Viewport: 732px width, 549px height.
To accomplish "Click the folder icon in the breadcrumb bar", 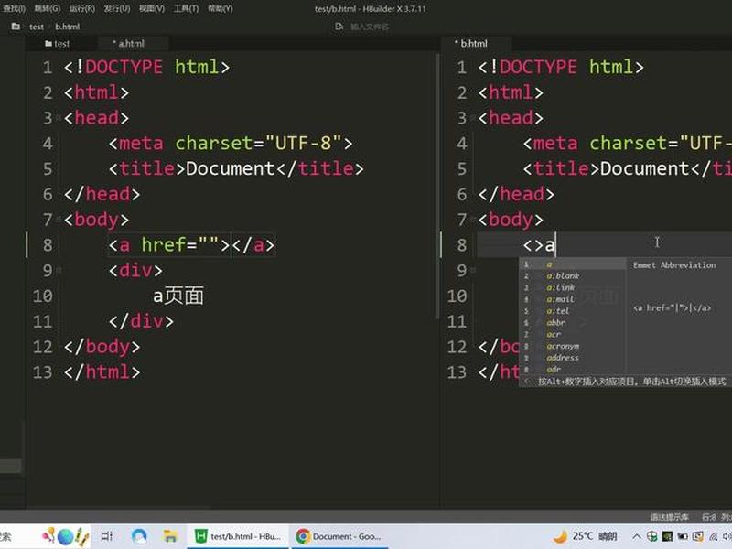I will (x=16, y=27).
